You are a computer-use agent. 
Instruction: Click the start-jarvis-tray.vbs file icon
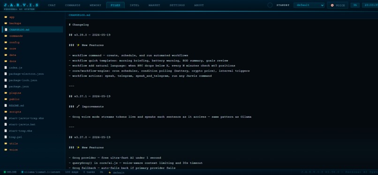click(x=6, y=118)
